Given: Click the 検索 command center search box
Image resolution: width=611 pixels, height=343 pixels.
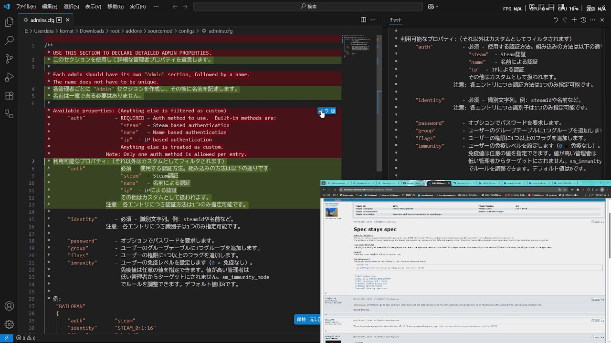Looking at the screenshot, I should (308, 7).
